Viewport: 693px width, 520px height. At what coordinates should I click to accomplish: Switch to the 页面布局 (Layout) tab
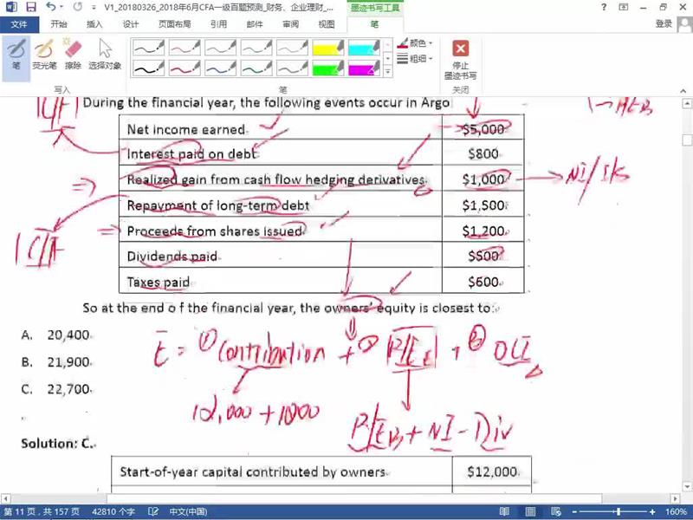[x=175, y=24]
